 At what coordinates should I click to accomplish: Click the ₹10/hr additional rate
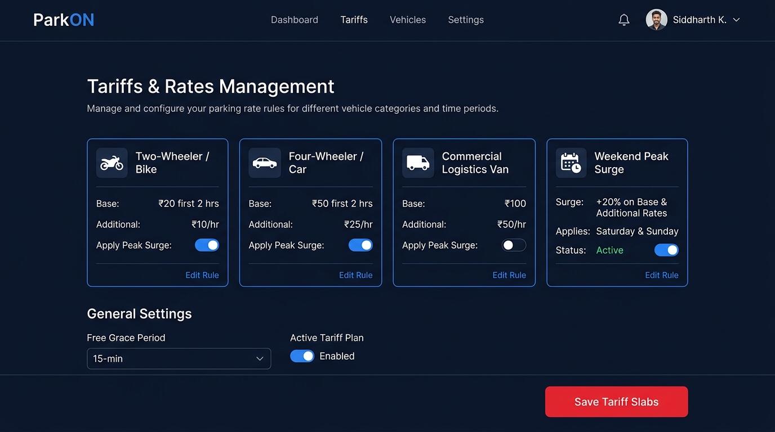[205, 224]
